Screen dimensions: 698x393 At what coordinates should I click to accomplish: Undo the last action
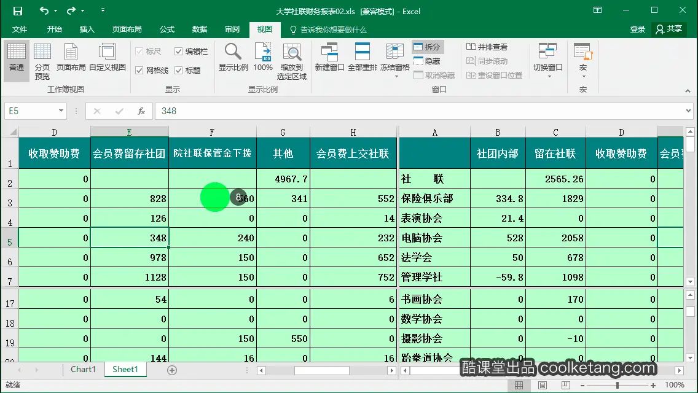[44, 10]
